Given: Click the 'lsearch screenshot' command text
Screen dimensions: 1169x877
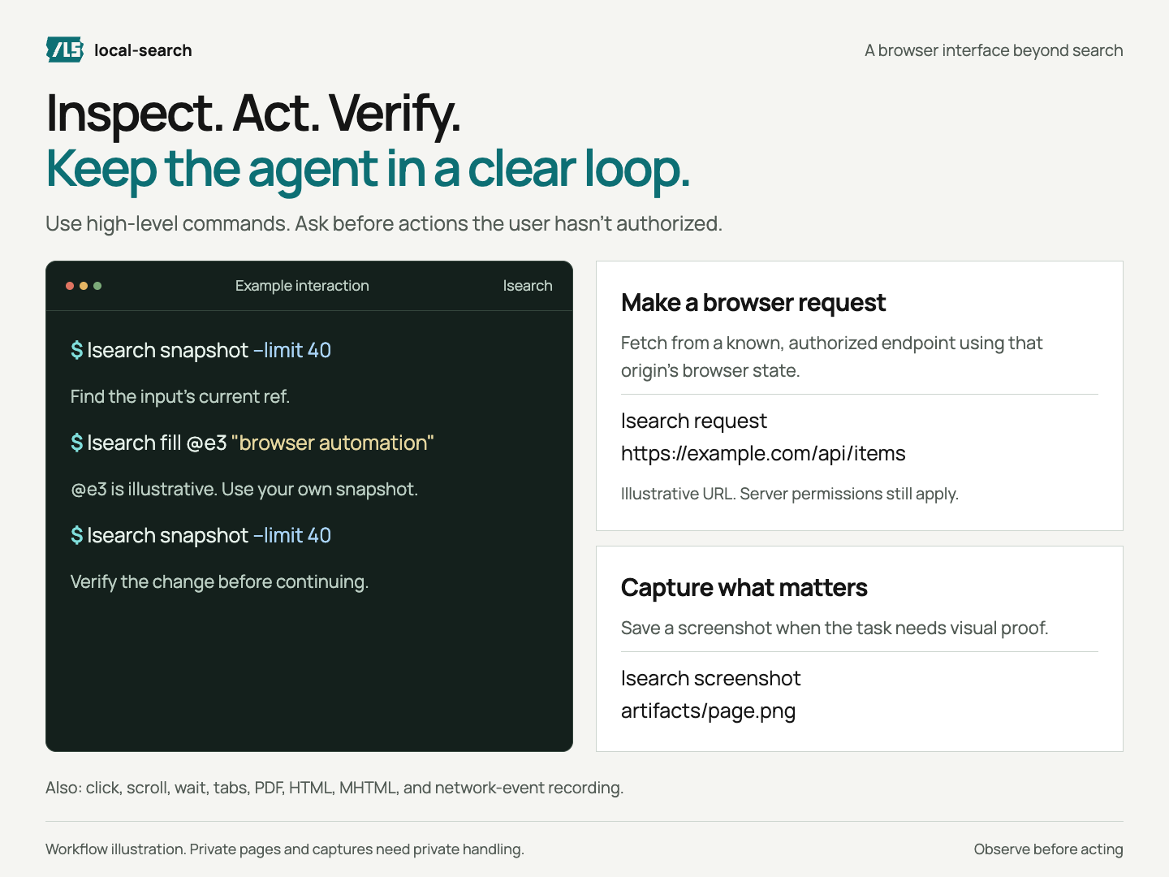Looking at the screenshot, I should pyautogui.click(x=711, y=678).
